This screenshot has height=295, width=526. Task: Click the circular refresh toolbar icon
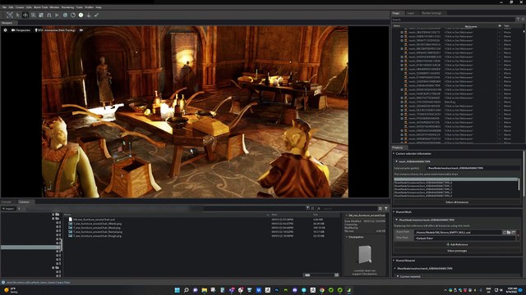[x=73, y=15]
